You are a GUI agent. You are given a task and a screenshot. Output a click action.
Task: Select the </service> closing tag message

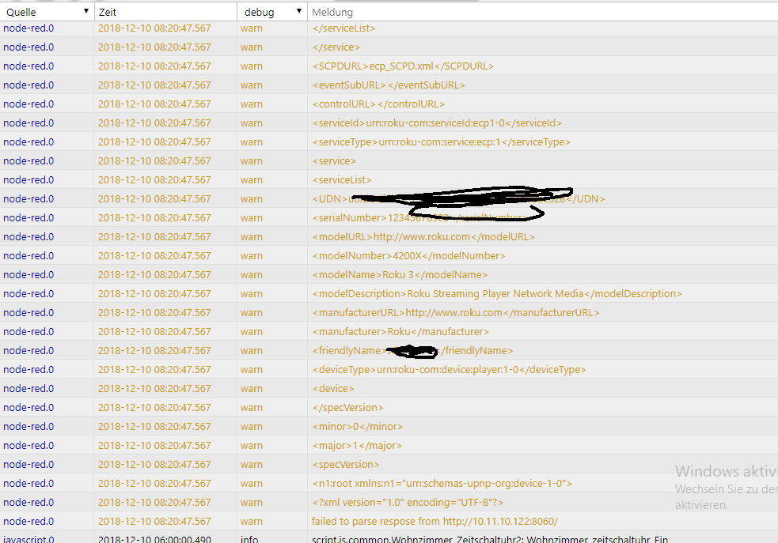tap(336, 47)
